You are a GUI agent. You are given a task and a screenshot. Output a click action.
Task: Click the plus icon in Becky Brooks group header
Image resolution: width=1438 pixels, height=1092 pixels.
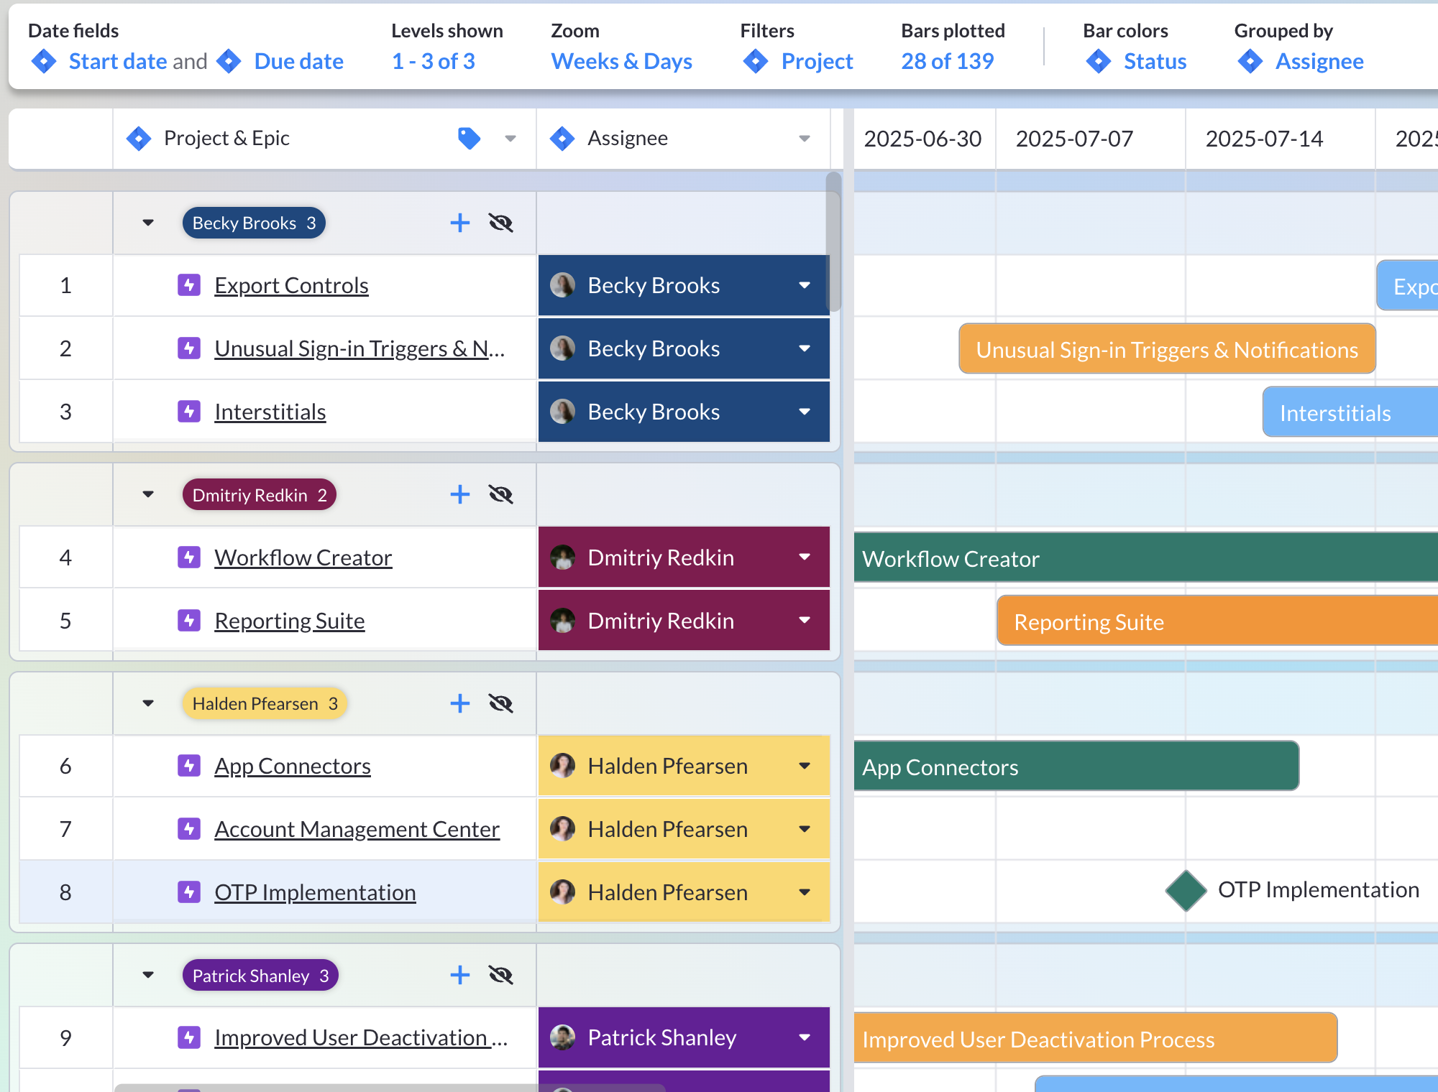pos(459,223)
